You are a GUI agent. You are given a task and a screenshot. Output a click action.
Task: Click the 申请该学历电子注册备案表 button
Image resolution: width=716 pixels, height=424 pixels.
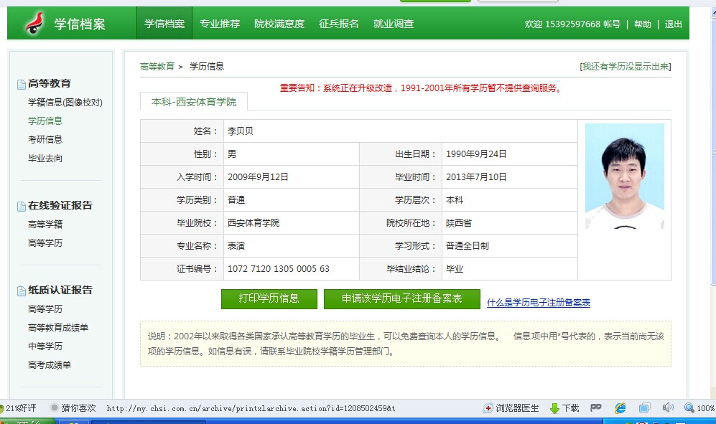tap(402, 299)
